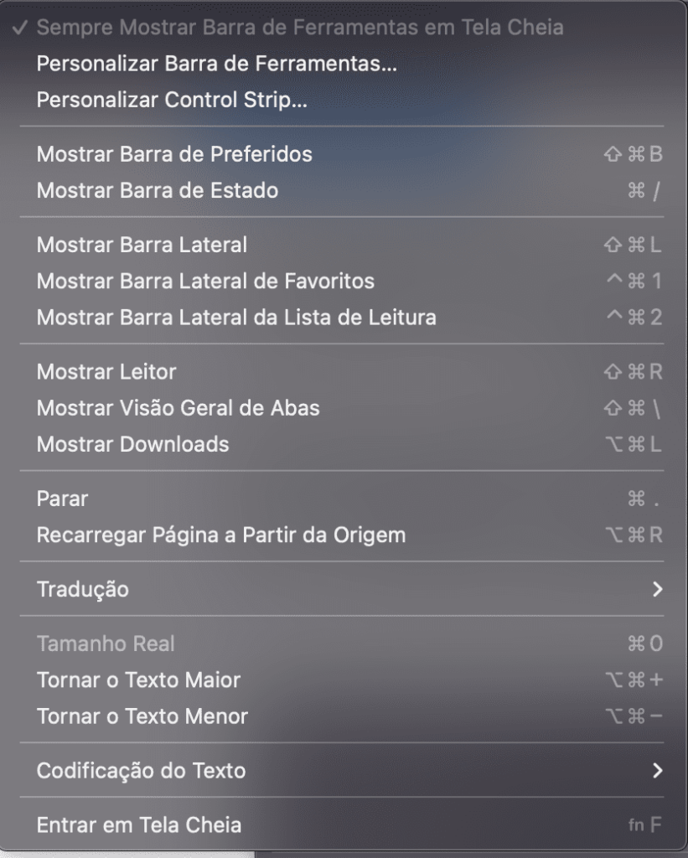Select Personalizar Control Strip option
The height and width of the screenshot is (858, 688).
click(x=172, y=101)
